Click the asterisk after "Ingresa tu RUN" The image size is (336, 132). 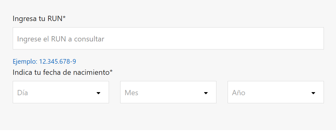point(64,18)
